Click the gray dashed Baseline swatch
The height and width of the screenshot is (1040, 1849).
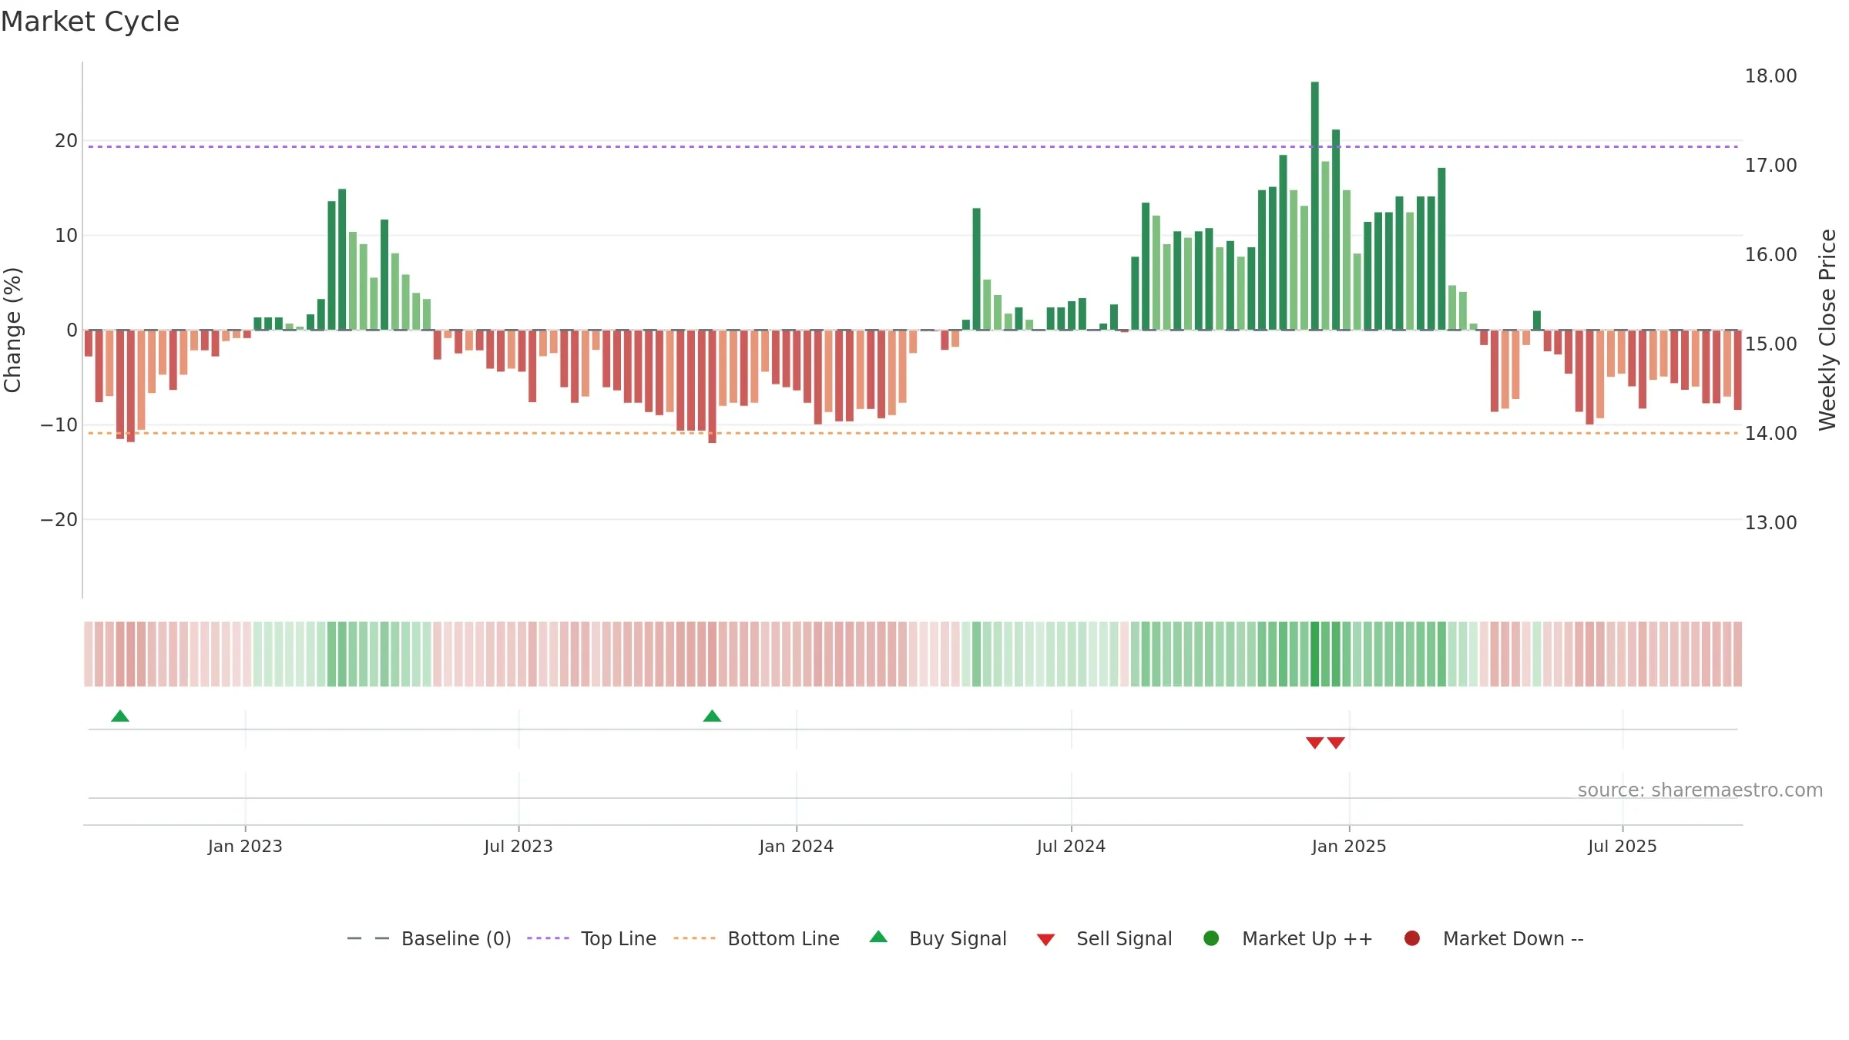pyautogui.click(x=367, y=938)
